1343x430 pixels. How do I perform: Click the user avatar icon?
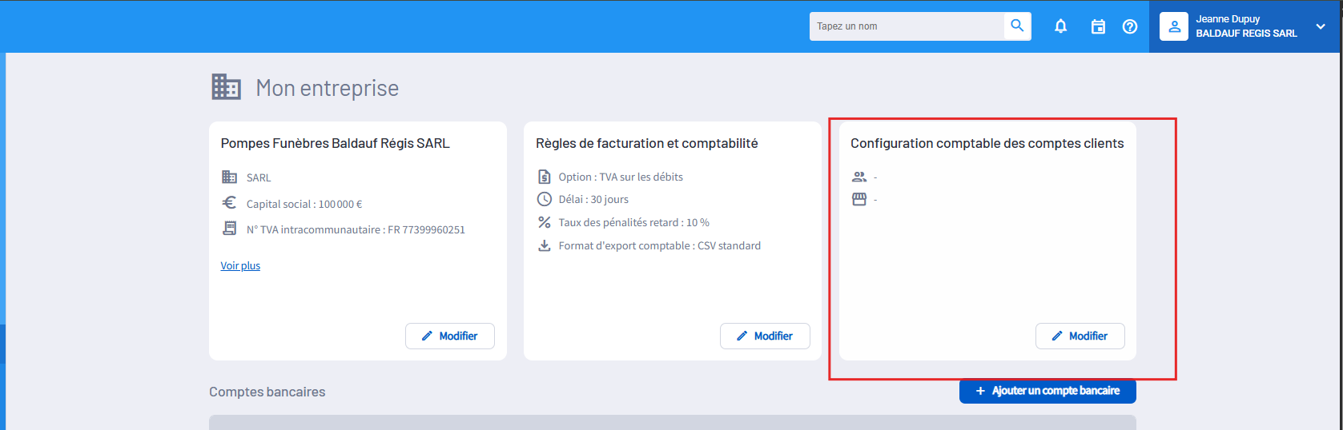coord(1173,26)
